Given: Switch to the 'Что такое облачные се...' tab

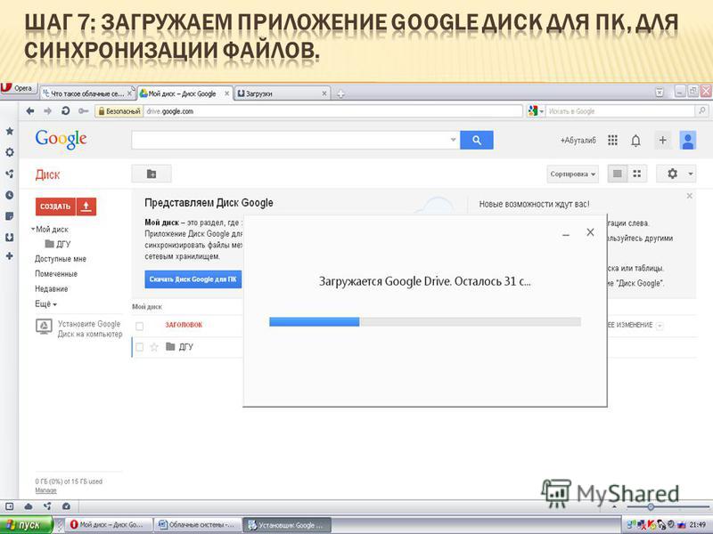Looking at the screenshot, I should 86,93.
